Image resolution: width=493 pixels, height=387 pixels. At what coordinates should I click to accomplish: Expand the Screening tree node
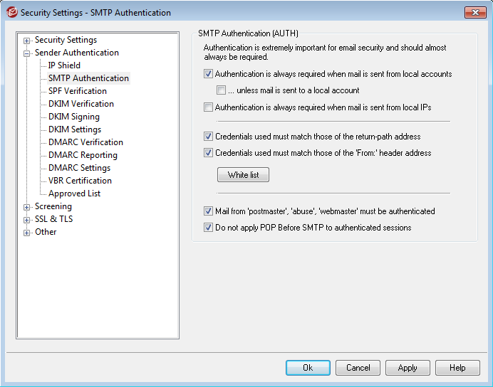(x=27, y=207)
